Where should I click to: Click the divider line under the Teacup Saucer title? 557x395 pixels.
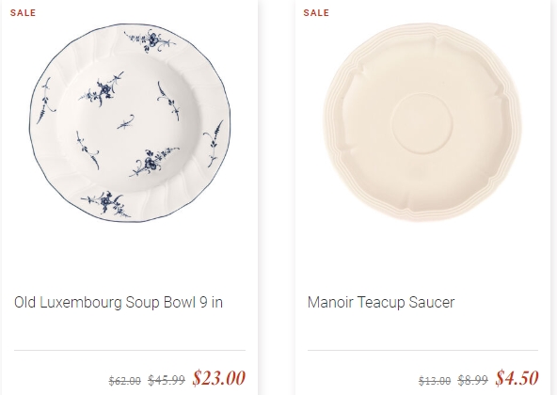pos(422,350)
